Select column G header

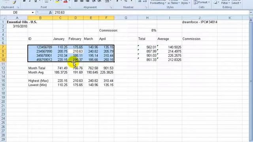pyautogui.click(x=126, y=18)
